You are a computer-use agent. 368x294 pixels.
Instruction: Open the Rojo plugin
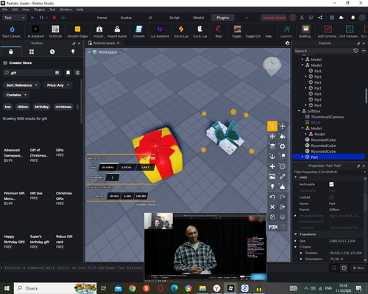219,32
